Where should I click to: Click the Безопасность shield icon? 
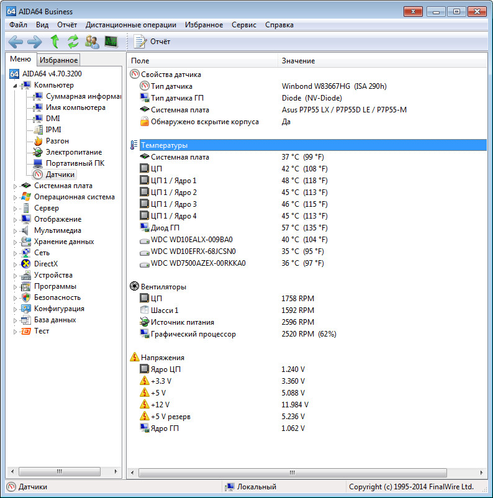[x=25, y=297]
